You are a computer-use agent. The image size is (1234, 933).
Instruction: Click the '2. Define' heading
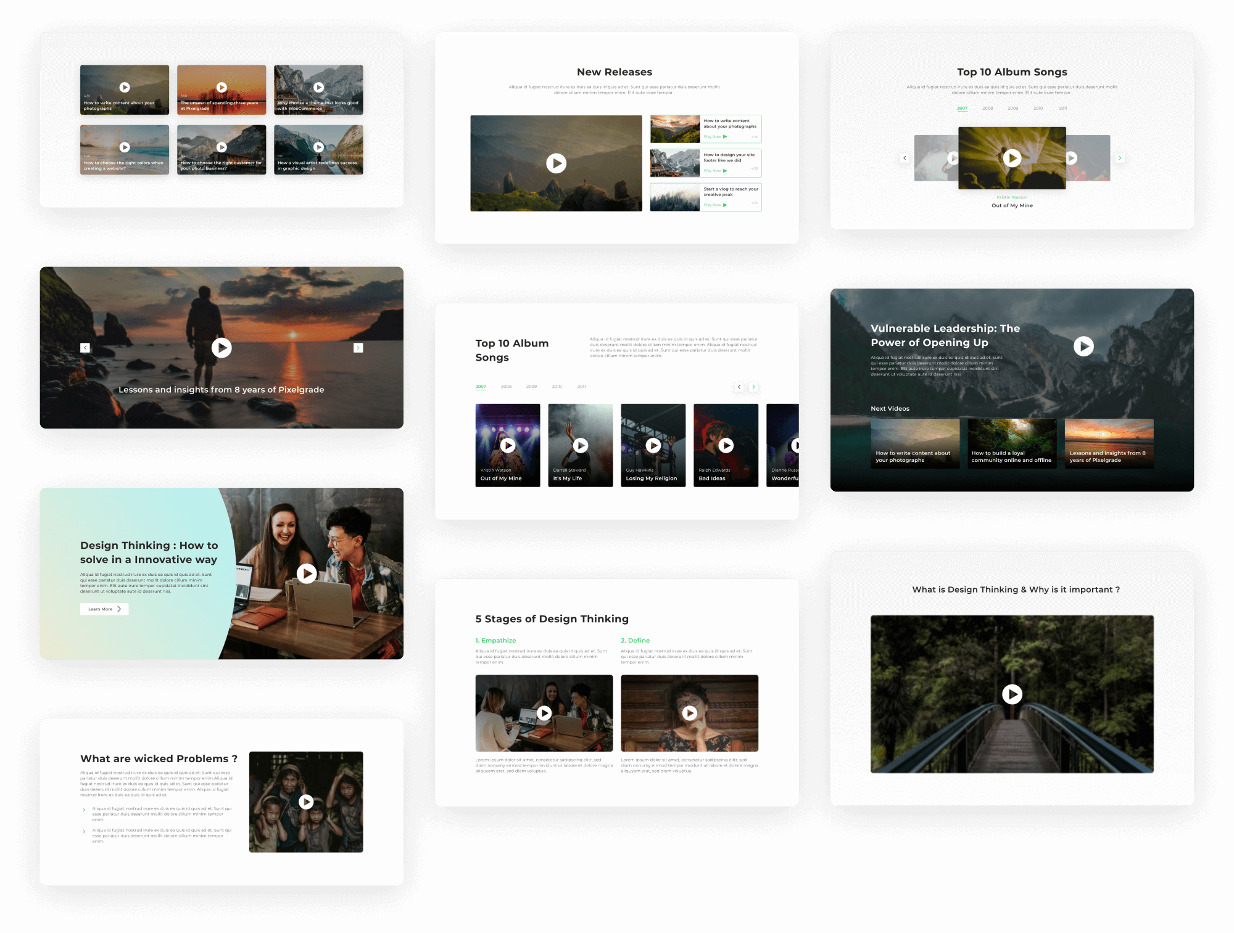pos(635,640)
